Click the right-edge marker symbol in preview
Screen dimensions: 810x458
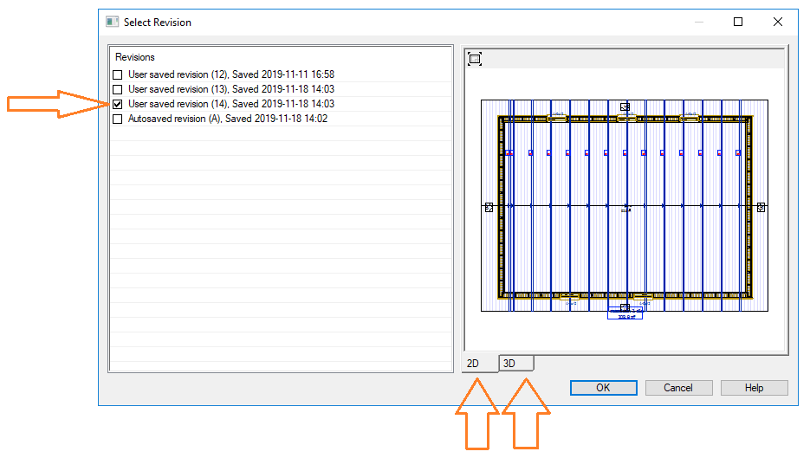pos(761,208)
